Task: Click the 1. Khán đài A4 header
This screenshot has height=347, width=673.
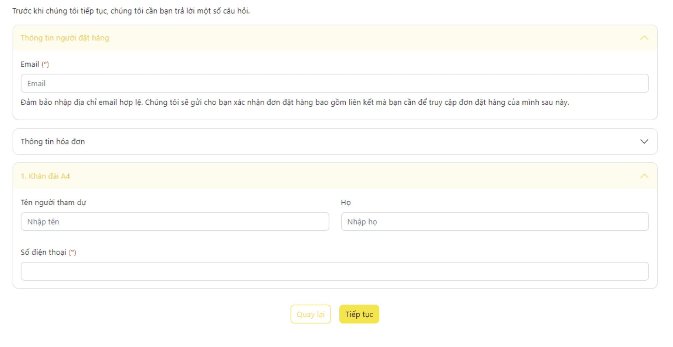Action: click(x=335, y=176)
